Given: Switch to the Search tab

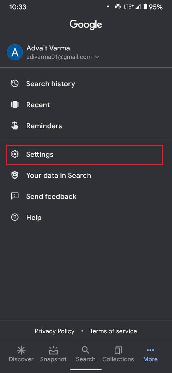Looking at the screenshot, I should pos(86,354).
